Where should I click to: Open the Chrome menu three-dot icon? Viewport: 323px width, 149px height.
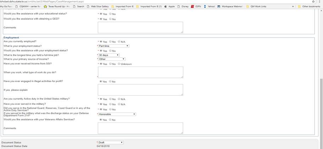point(320,2)
